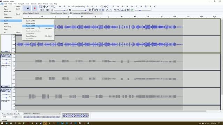Click the speaker icon beside output device
This screenshot has width=223, height=125.
tap(71, 13)
